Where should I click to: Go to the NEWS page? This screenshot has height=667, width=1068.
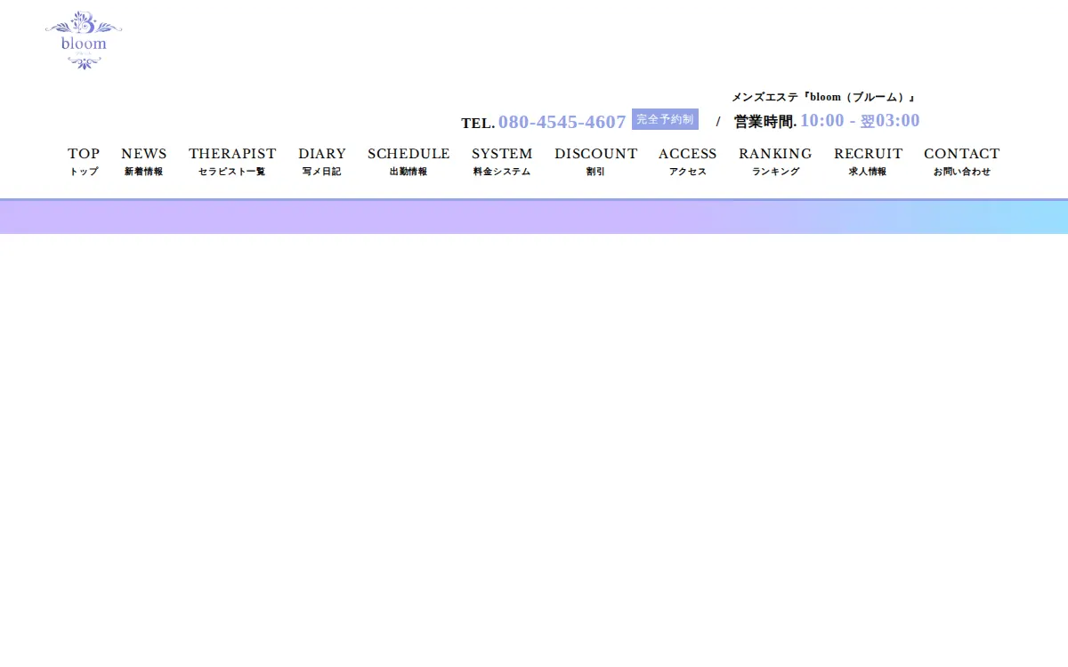[x=144, y=161]
